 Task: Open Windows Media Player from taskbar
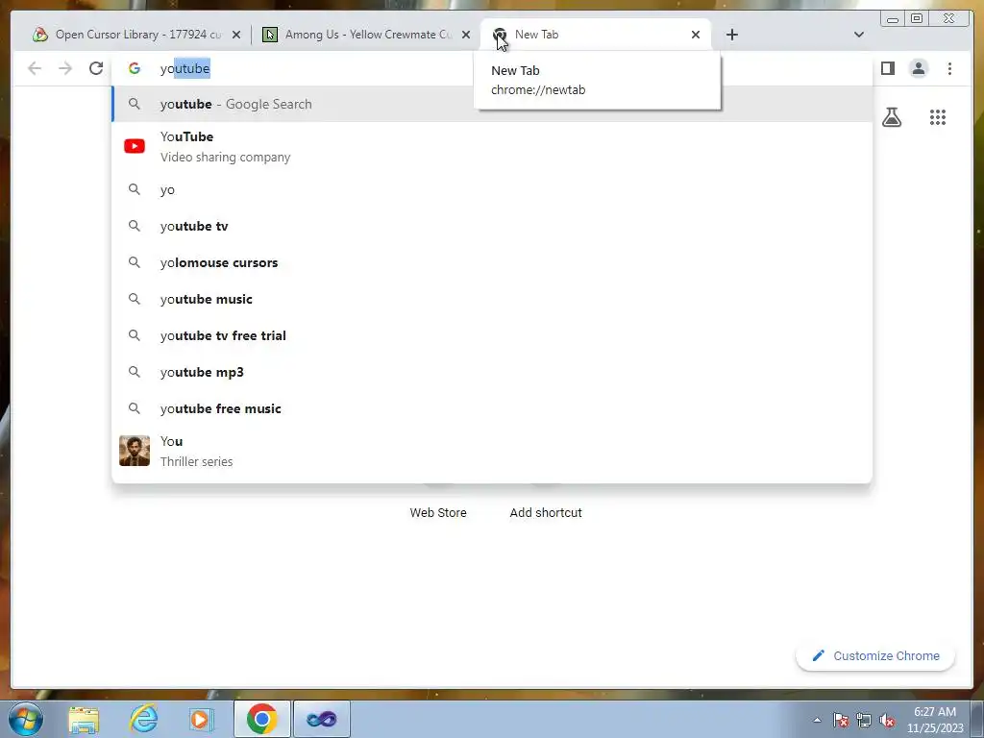[202, 719]
